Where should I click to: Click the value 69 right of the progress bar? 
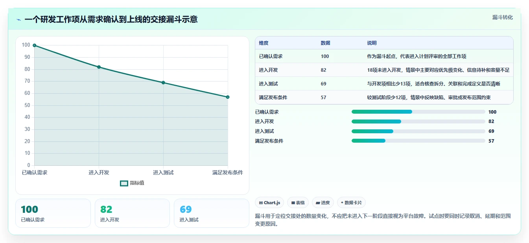pos(491,131)
